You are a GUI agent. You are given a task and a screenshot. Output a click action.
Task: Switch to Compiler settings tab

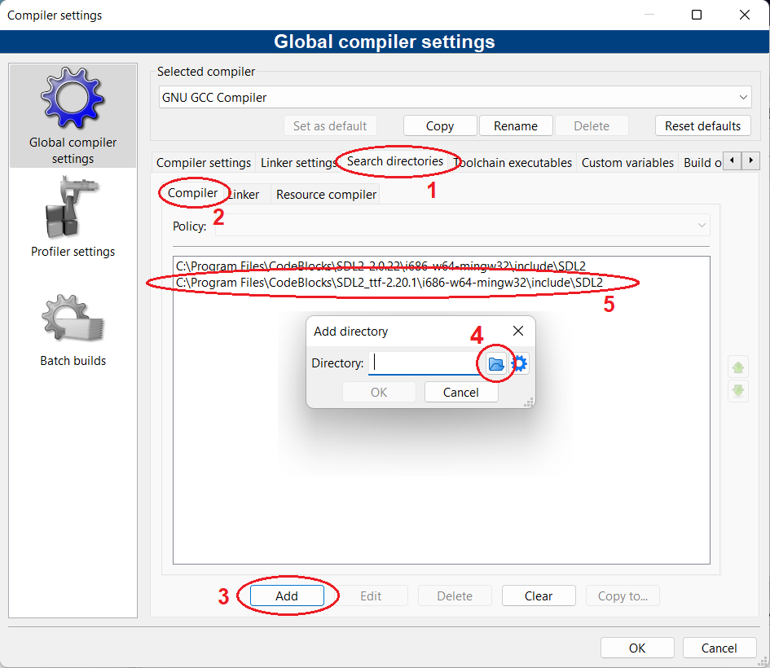[x=204, y=162]
